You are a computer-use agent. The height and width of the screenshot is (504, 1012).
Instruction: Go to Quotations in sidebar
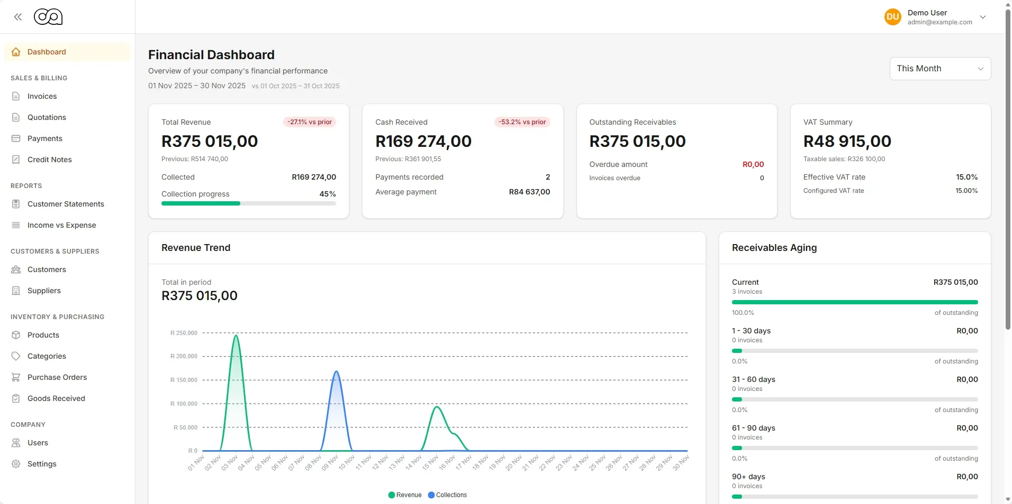click(x=47, y=117)
